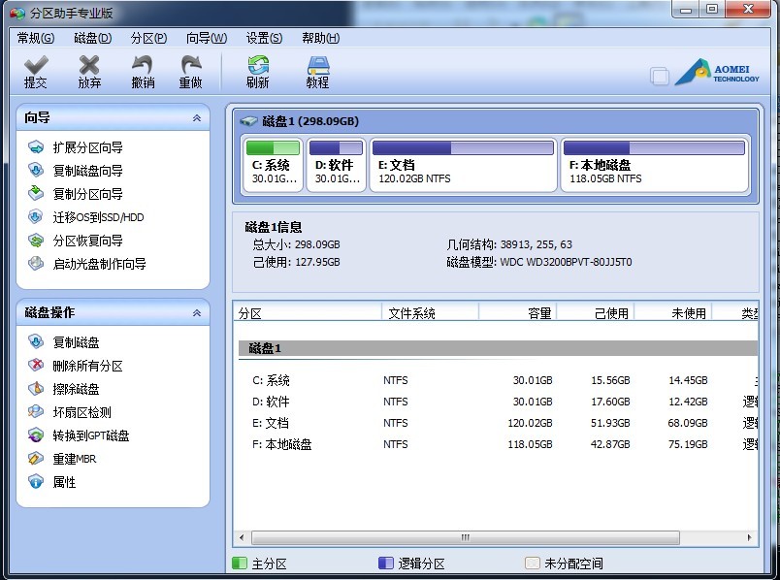780x580 pixels.
Task: Collapse the 磁盘操作 panel
Action: tap(197, 313)
